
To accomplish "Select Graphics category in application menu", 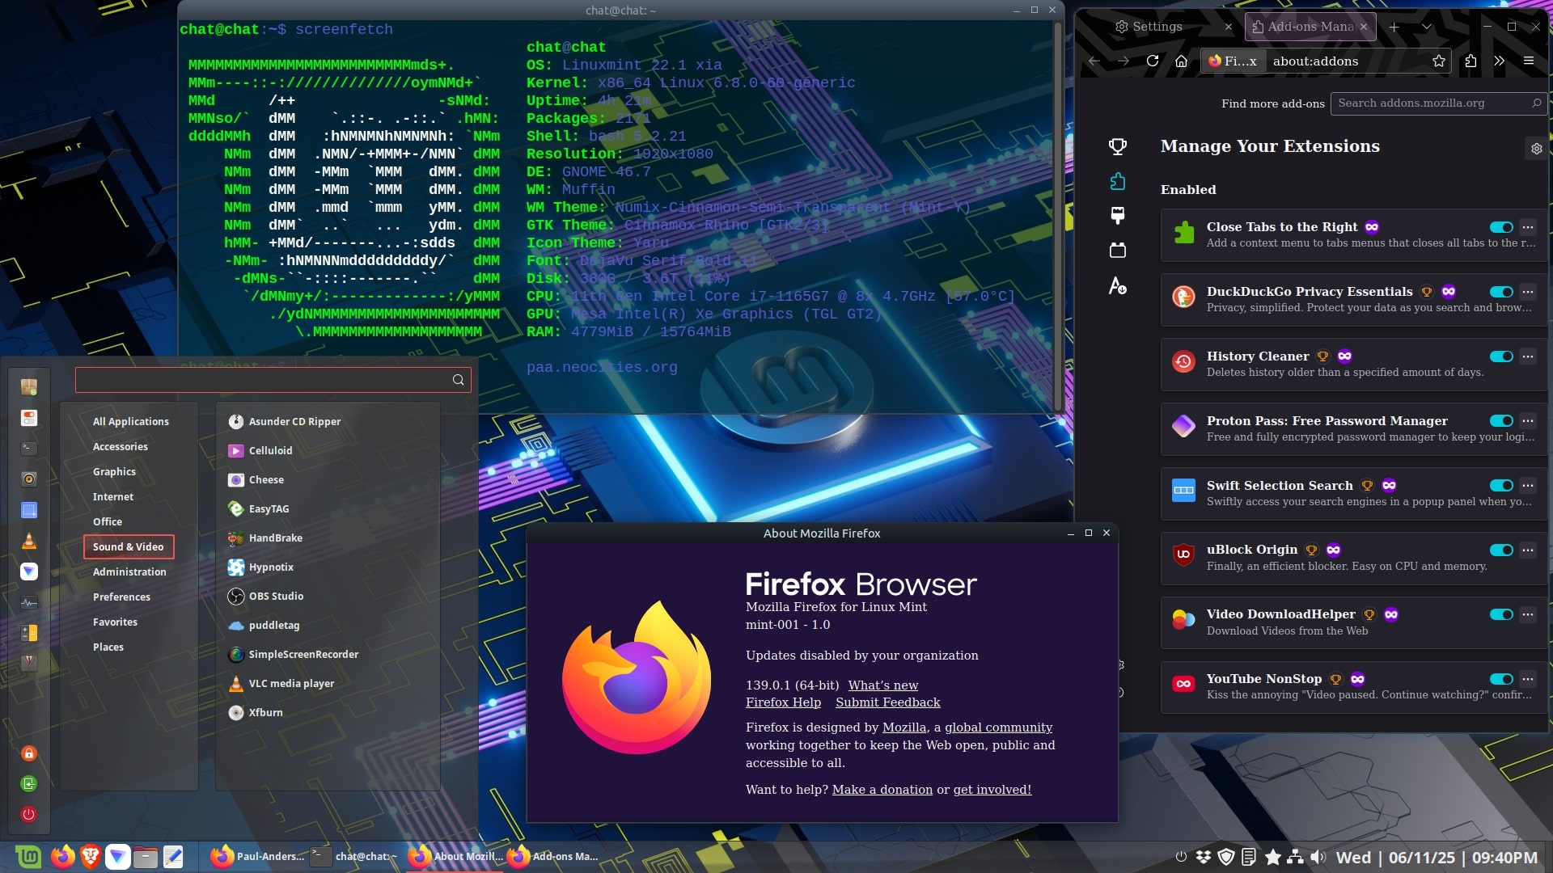I will [114, 471].
